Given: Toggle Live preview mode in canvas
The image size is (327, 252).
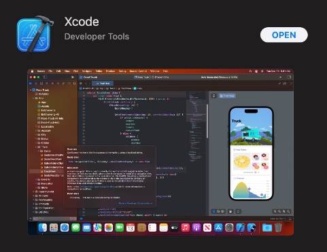Looking at the screenshot, I should (x=213, y=211).
